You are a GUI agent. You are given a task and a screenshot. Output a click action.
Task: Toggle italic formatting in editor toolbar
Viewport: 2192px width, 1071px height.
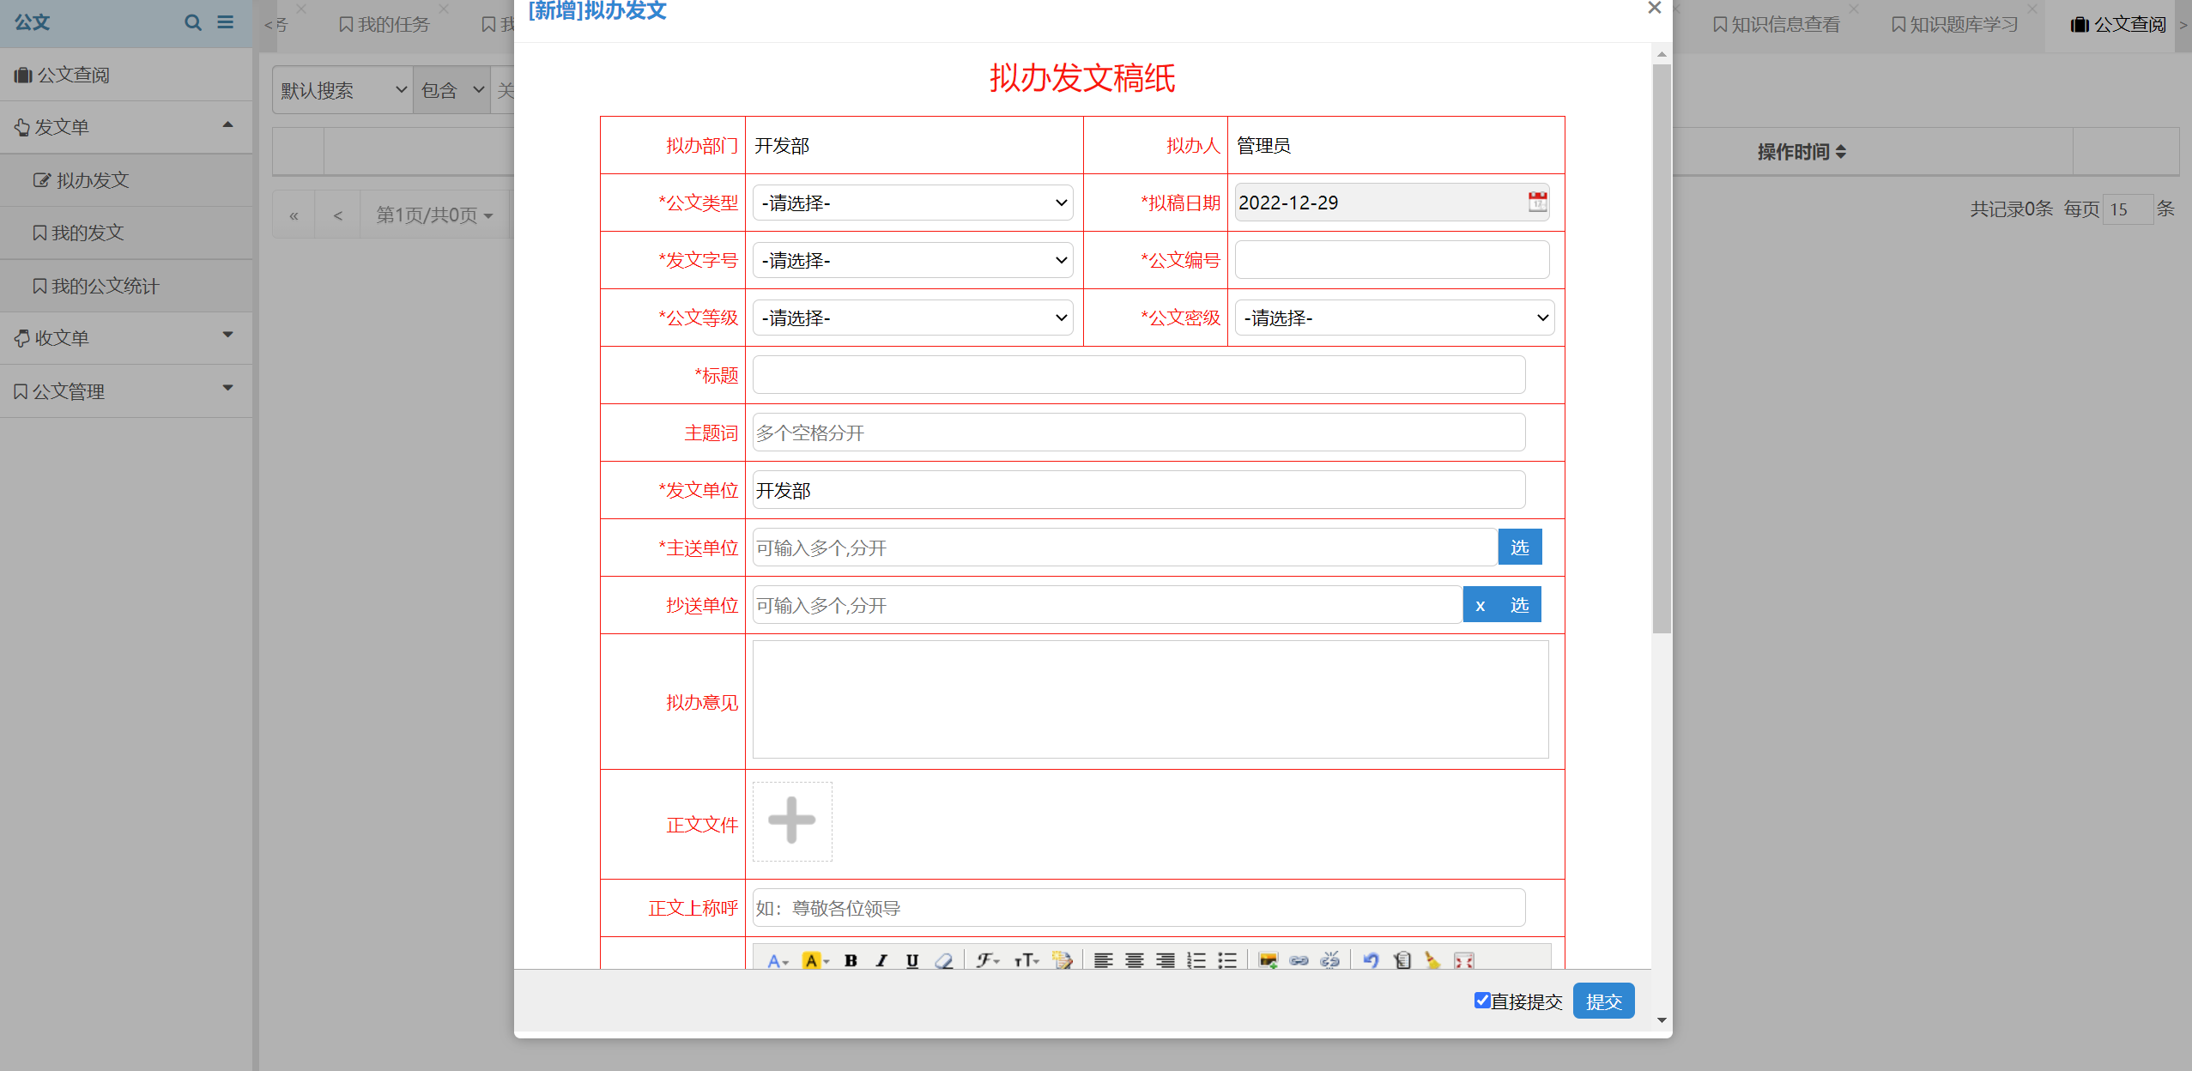[881, 960]
